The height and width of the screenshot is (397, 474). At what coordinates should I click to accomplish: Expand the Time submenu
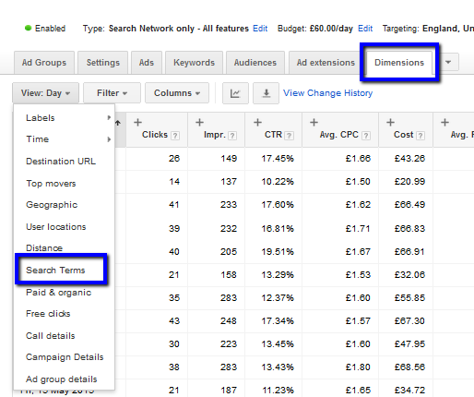(x=64, y=139)
